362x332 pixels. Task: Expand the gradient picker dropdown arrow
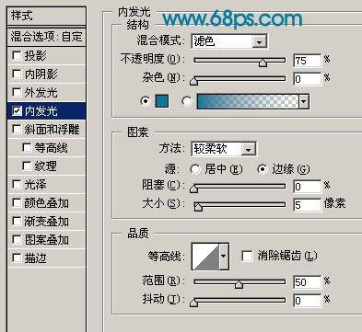click(x=304, y=101)
